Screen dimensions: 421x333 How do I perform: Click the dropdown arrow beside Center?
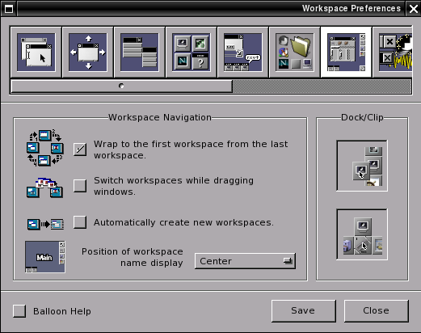pyautogui.click(x=288, y=260)
